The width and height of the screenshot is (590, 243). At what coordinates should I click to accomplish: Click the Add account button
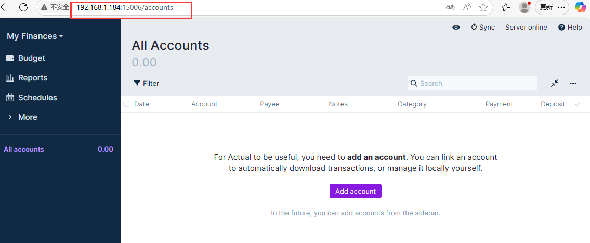pyautogui.click(x=356, y=191)
